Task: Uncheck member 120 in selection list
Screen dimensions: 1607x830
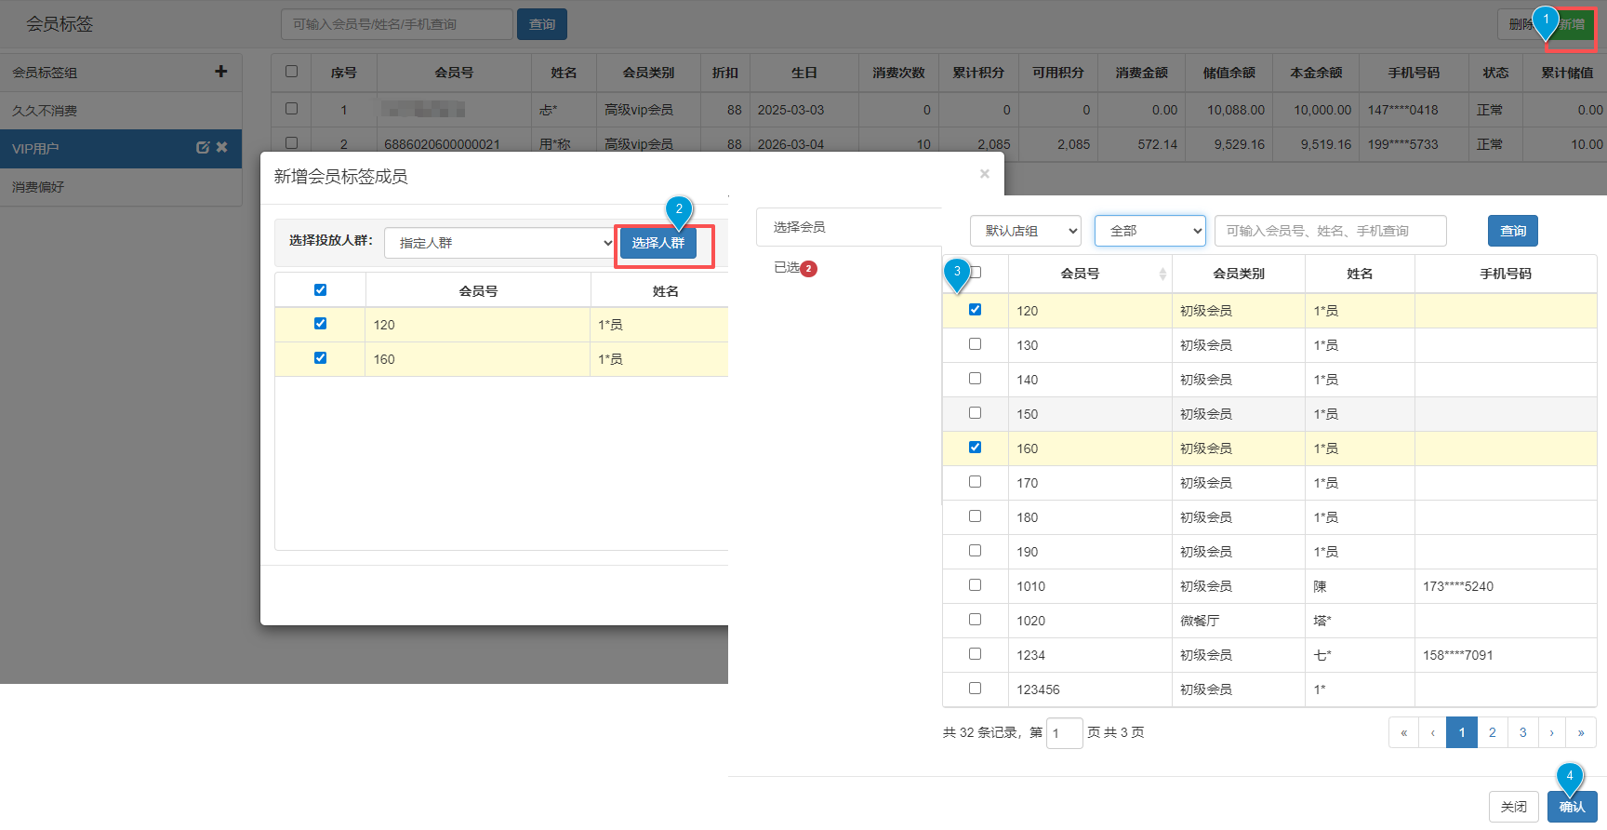Action: pos(975,310)
